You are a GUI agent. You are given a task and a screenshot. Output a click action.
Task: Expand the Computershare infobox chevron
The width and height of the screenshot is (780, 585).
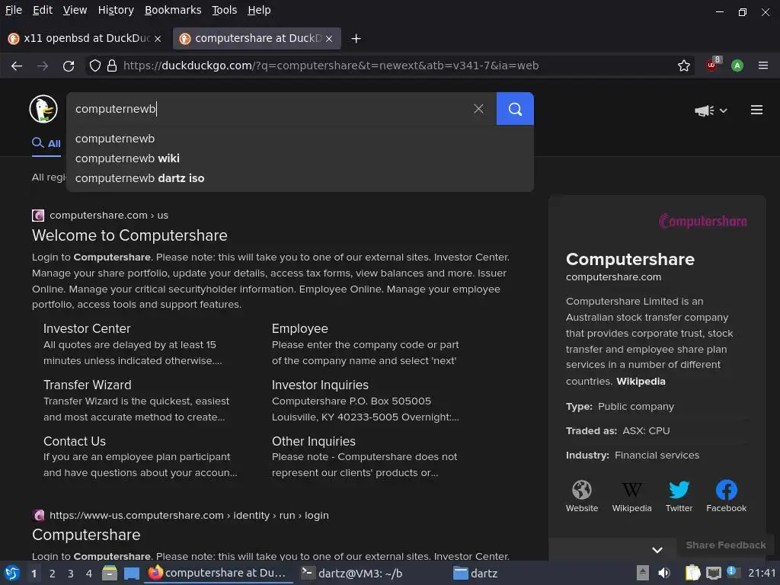[x=657, y=550]
